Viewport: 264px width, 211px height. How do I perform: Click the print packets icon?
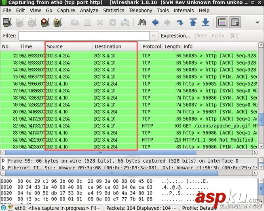pos(125,22)
